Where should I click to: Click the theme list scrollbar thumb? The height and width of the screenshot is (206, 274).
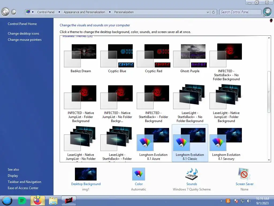[x=269, y=92]
